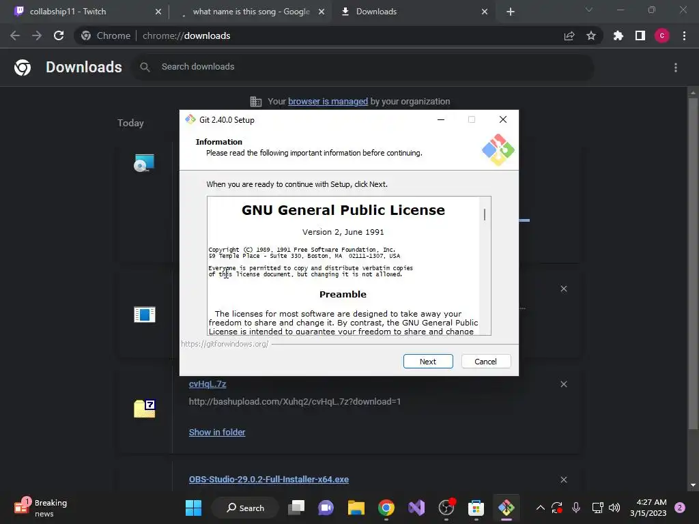Image resolution: width=699 pixels, height=524 pixels.
Task: Open Chrome tab search chevron
Action: (589, 10)
